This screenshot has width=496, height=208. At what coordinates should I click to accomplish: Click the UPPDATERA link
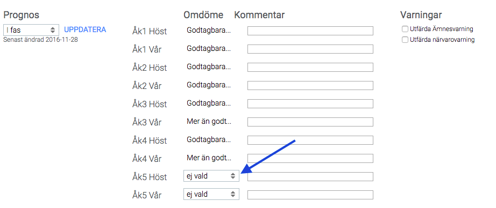tap(85, 30)
